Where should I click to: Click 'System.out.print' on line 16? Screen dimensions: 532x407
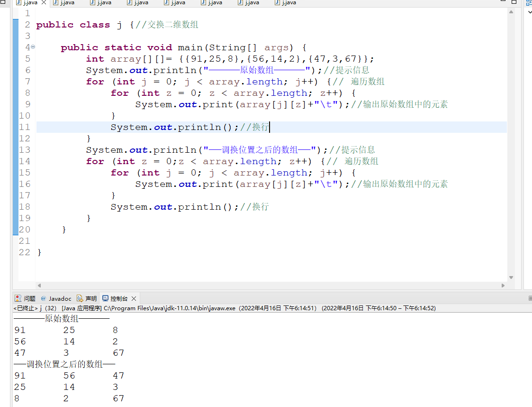coord(184,184)
